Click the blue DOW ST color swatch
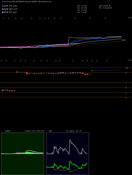Viewport: 132px width, 175px height. [3, 6]
